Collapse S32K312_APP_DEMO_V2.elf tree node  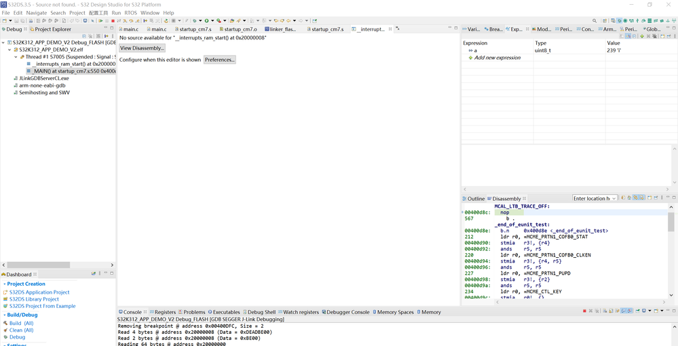[10, 50]
